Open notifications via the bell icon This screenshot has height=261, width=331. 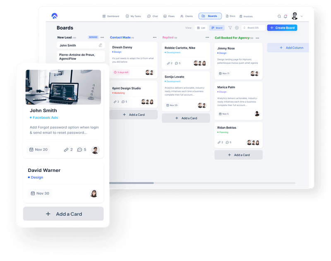285,16
